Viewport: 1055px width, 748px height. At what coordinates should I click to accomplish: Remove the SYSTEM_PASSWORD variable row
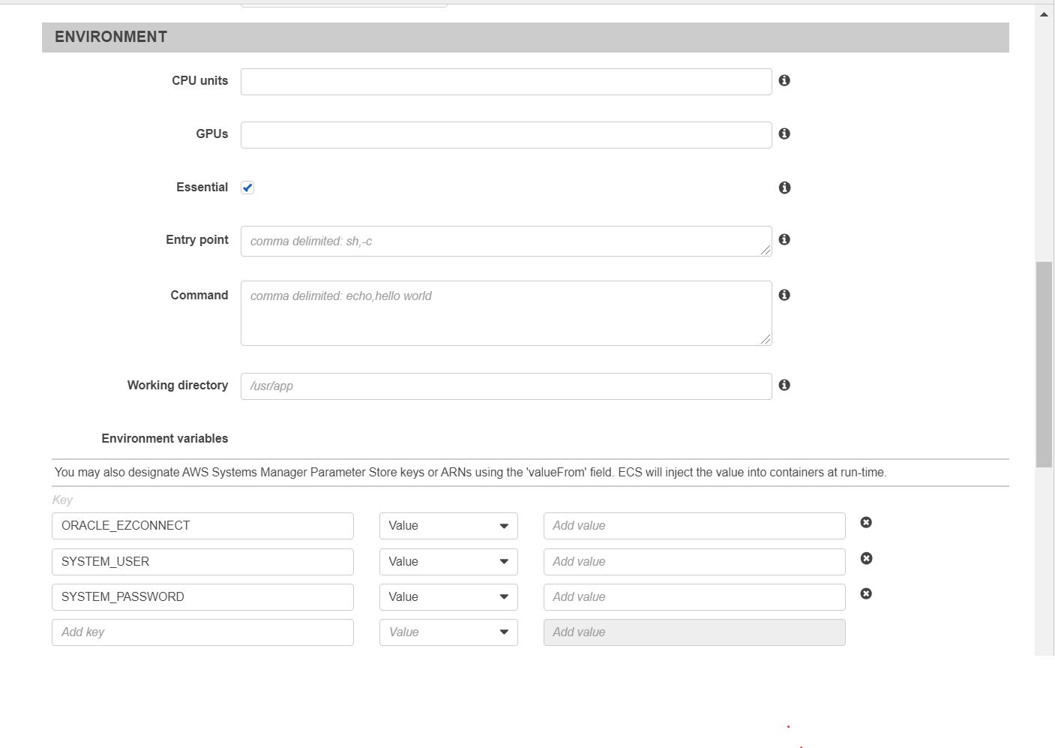click(x=866, y=593)
